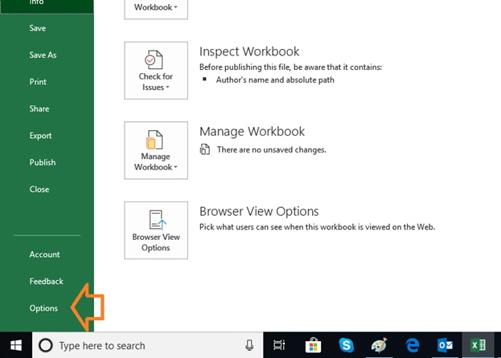501x358 pixels.
Task: Open the Account page
Action: pyautogui.click(x=45, y=254)
